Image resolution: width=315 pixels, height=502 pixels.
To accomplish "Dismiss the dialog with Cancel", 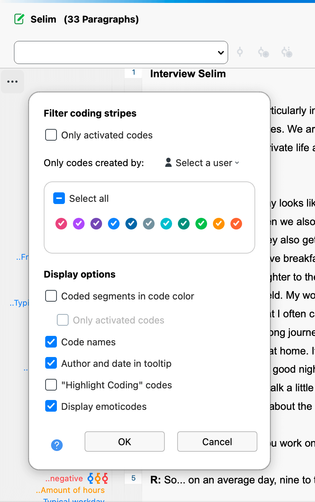I will 217,442.
